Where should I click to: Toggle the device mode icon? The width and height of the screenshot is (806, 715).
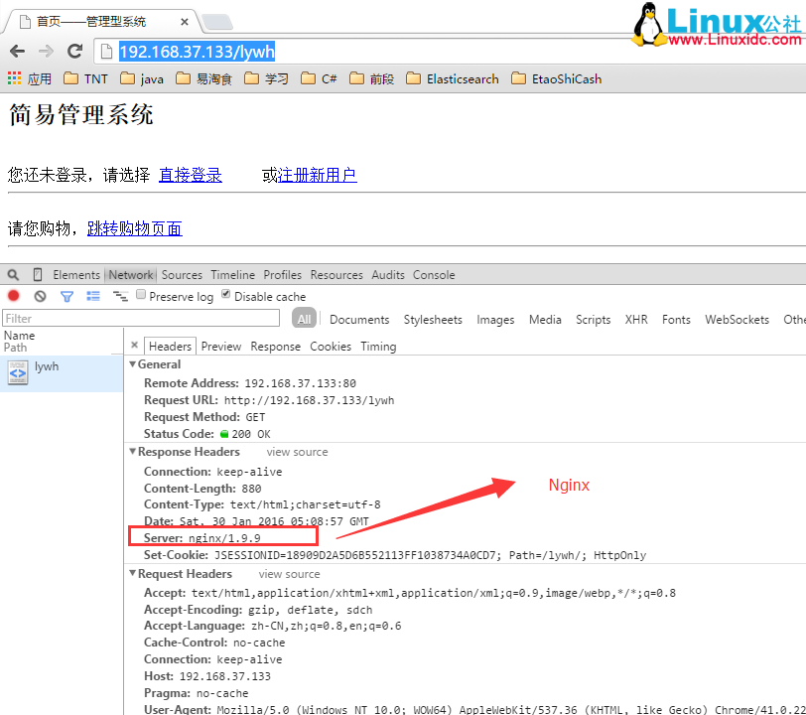click(36, 274)
